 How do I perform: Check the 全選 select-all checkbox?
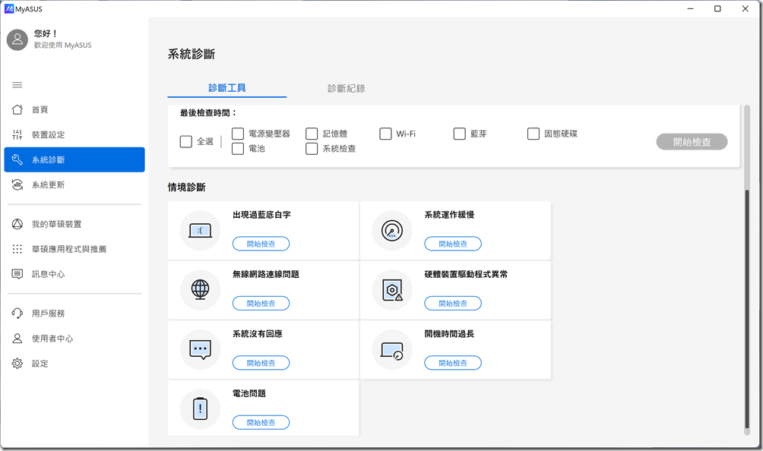point(186,141)
